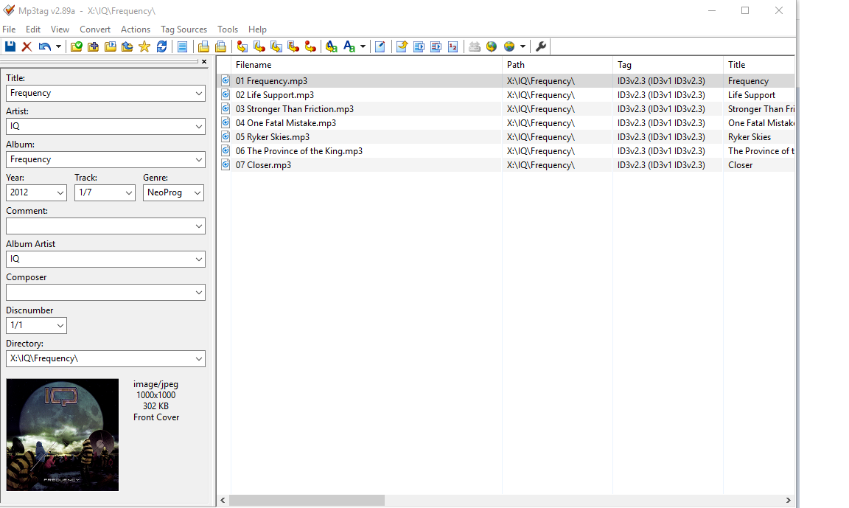Close the tag panel with the small x
Screen dimensions: 849x508
[204, 62]
